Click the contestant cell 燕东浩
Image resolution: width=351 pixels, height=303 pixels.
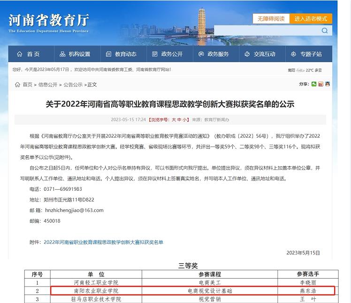308,291
